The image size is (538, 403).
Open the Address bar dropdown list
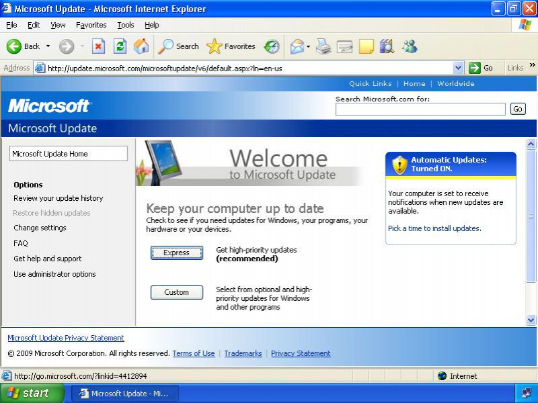click(459, 67)
